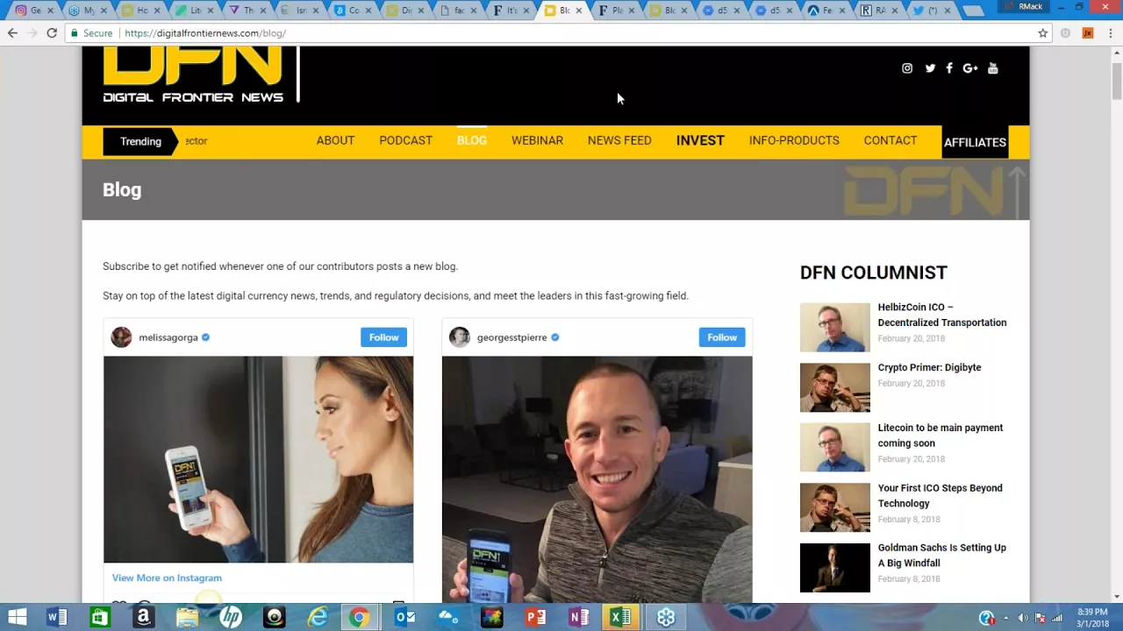Open File Explorer from taskbar
The image size is (1123, 631).
coord(187,617)
